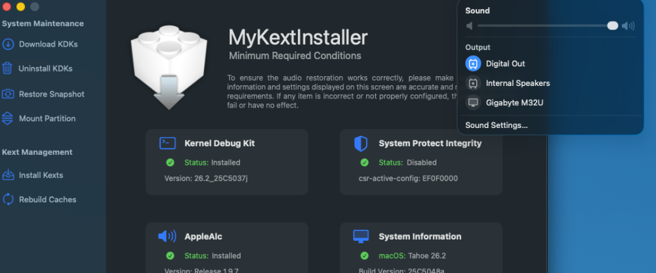This screenshot has width=656, height=273.
Task: Click the MyKextInstaller brick logo
Action: 169,67
